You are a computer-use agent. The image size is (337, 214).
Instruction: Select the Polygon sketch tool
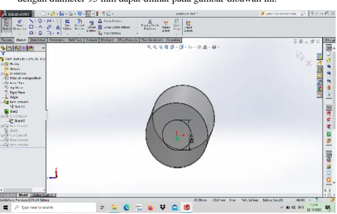pos(40,33)
